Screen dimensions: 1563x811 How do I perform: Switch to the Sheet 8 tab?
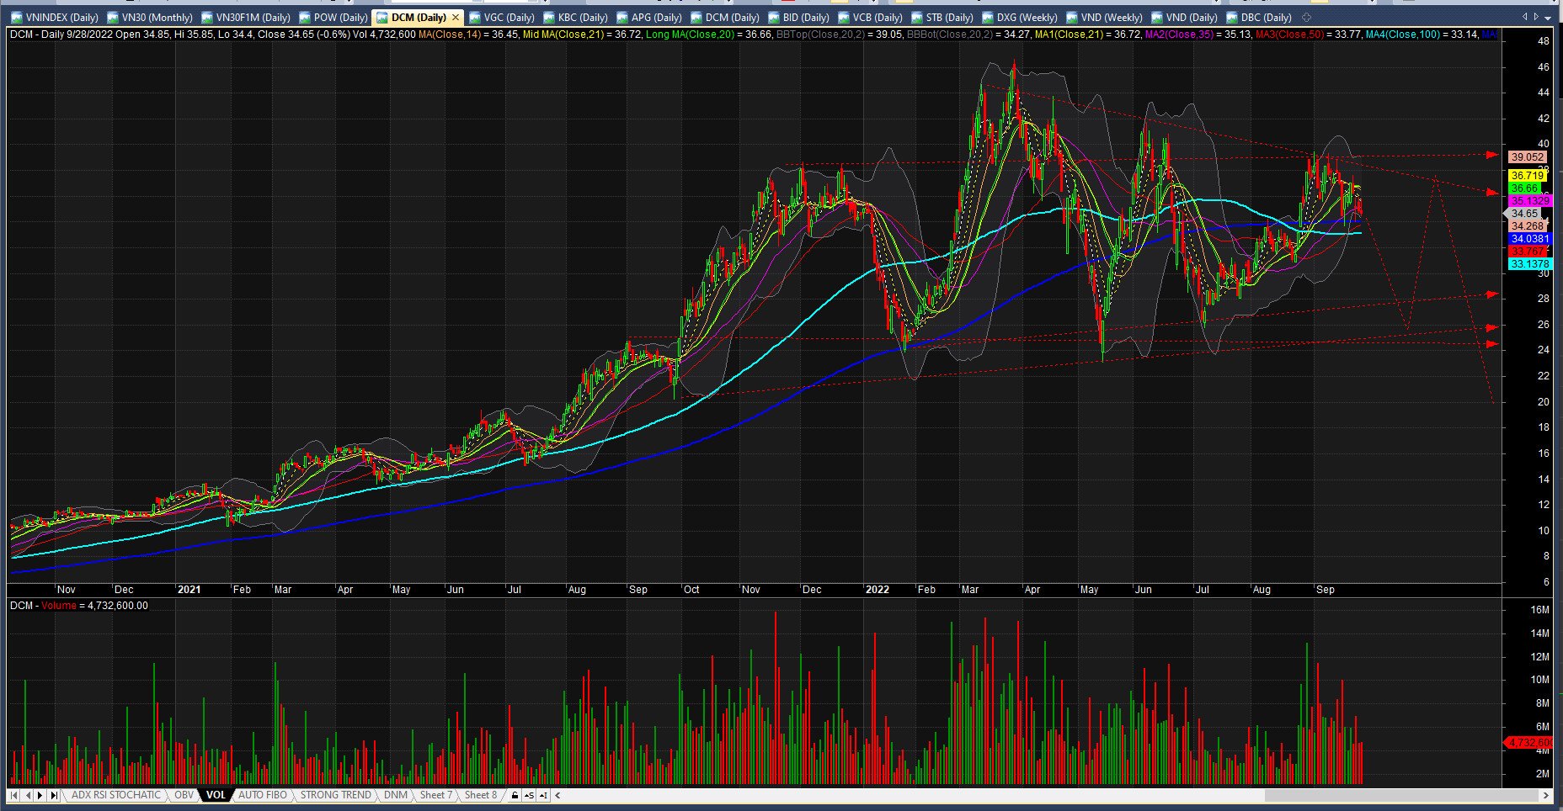(x=480, y=795)
